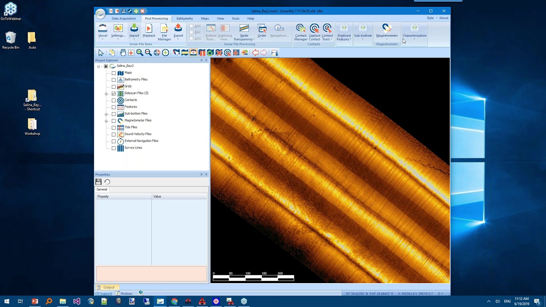546x307 pixels.
Task: Click the zoom in magnifier
Action: pos(140,52)
